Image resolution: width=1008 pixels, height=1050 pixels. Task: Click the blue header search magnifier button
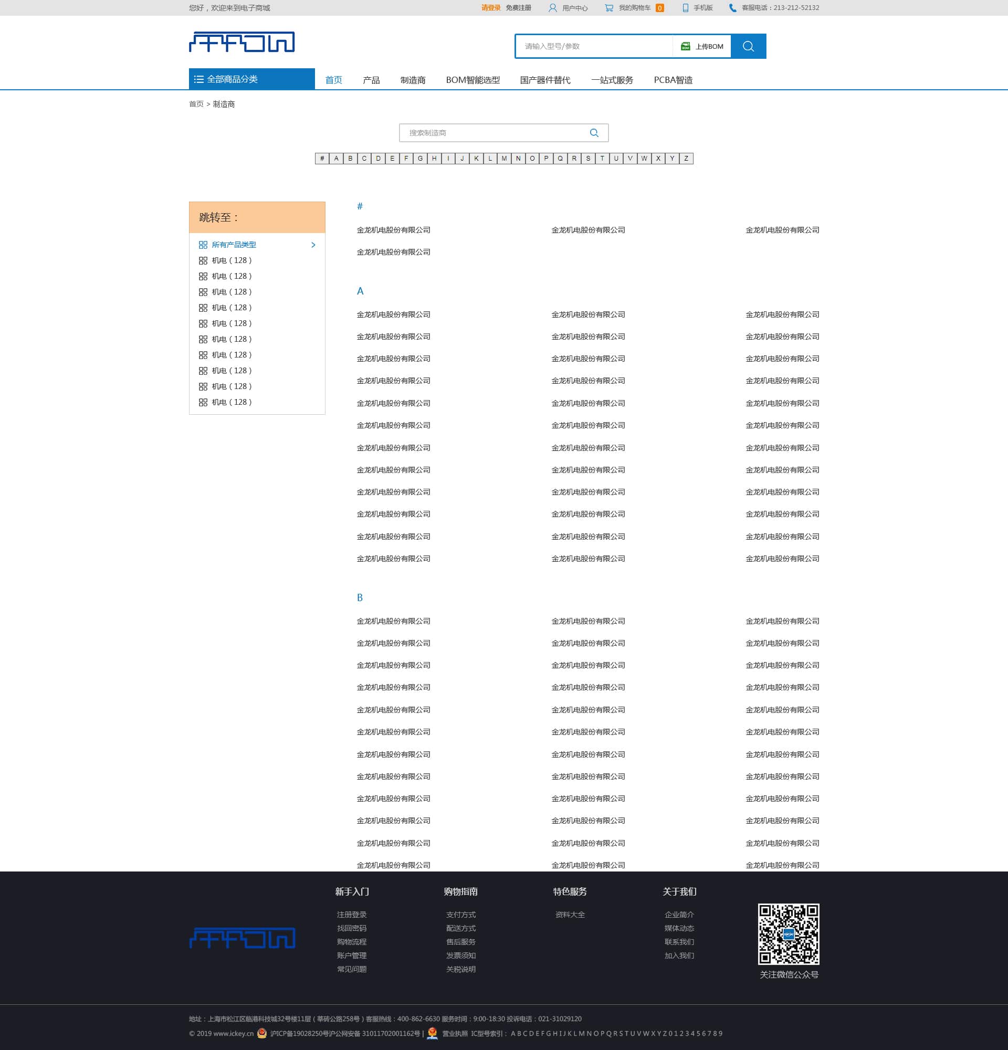tap(748, 47)
